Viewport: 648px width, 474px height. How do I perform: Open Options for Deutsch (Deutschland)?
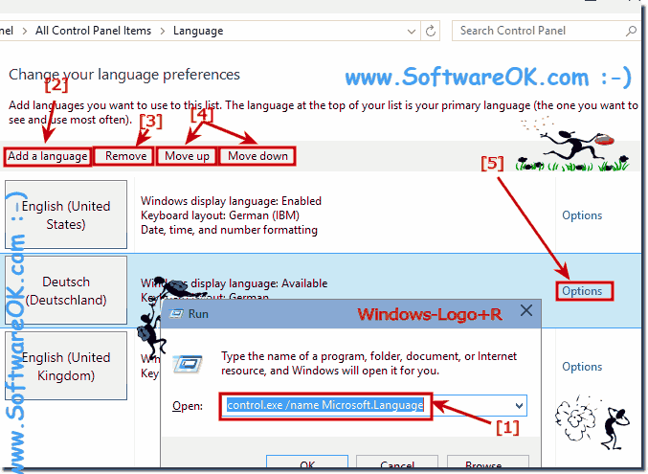(x=582, y=291)
